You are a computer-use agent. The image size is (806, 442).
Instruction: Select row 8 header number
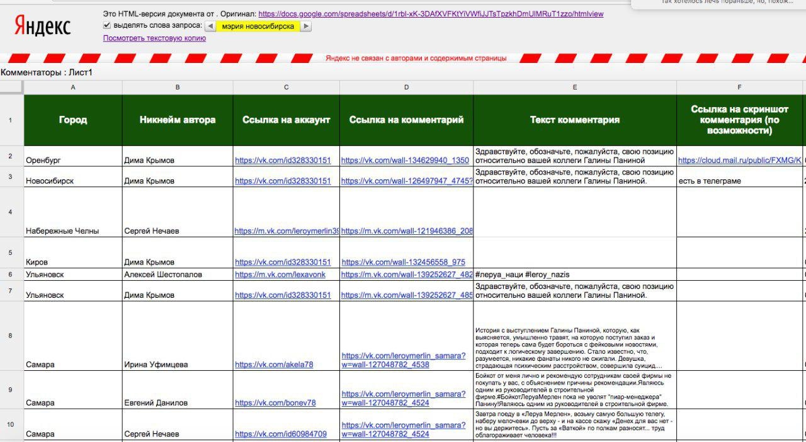(x=11, y=336)
